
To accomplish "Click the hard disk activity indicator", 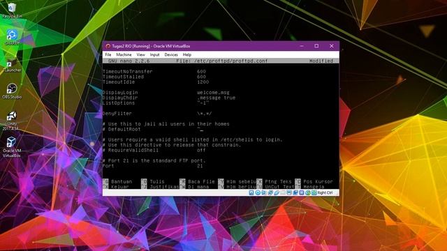I will (x=251, y=192).
